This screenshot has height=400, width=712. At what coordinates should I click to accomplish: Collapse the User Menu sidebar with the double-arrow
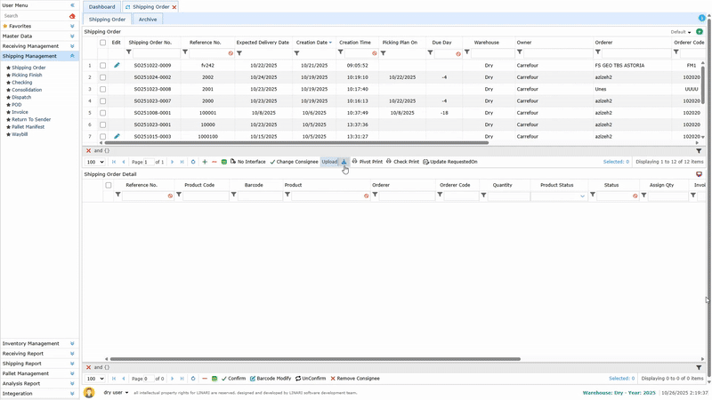[72, 5]
